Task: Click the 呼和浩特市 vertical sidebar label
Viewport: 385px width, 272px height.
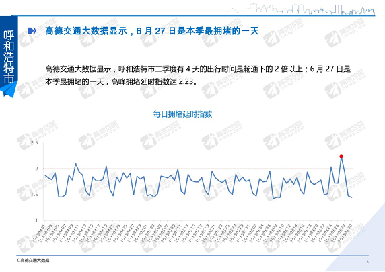Action: 9,57
